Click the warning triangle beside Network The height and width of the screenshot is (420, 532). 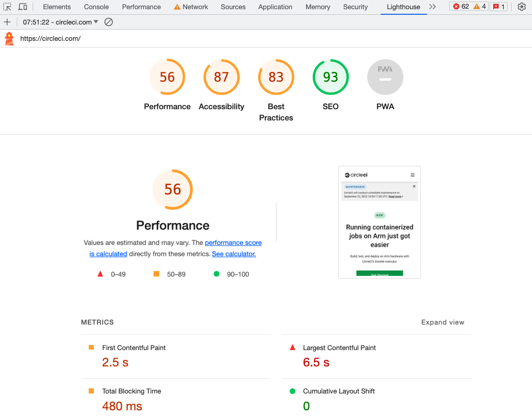coord(178,7)
